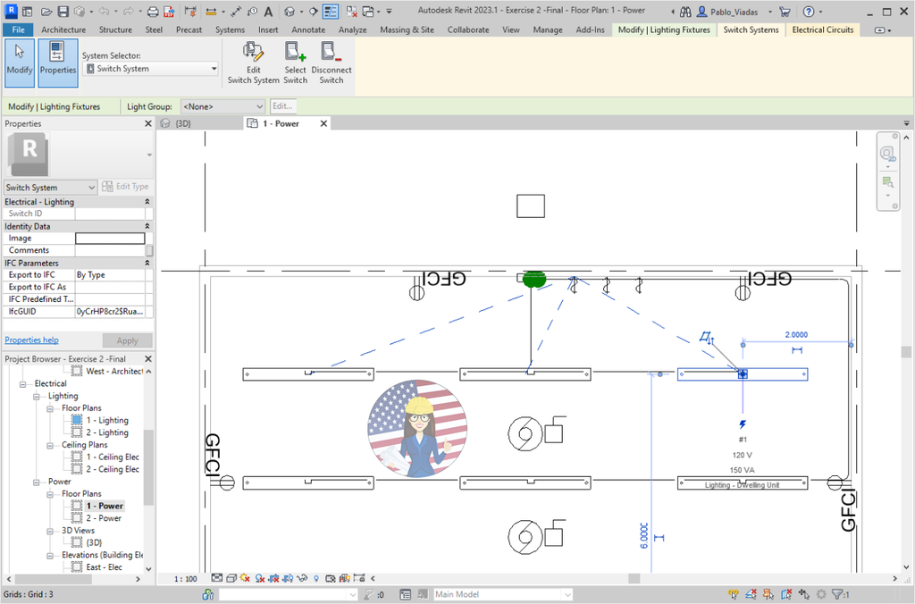Click the Switch Windows icon
The width and height of the screenshot is (915, 604).
(x=367, y=11)
